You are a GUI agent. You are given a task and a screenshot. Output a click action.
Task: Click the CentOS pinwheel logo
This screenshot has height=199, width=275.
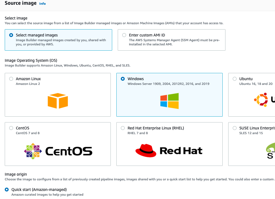coord(33,151)
